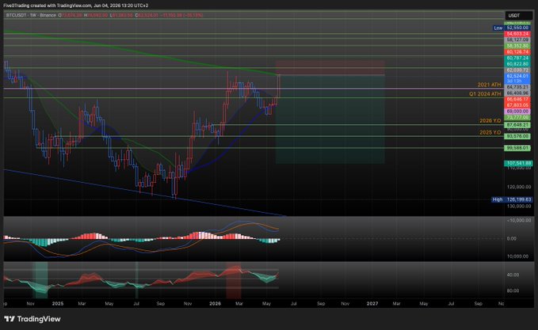The image size is (538, 330).
Task: Click the 120,000.00 price axis value
Action: tap(519, 187)
